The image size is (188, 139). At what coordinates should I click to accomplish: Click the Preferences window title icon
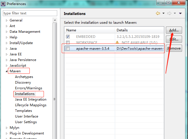(3, 4)
